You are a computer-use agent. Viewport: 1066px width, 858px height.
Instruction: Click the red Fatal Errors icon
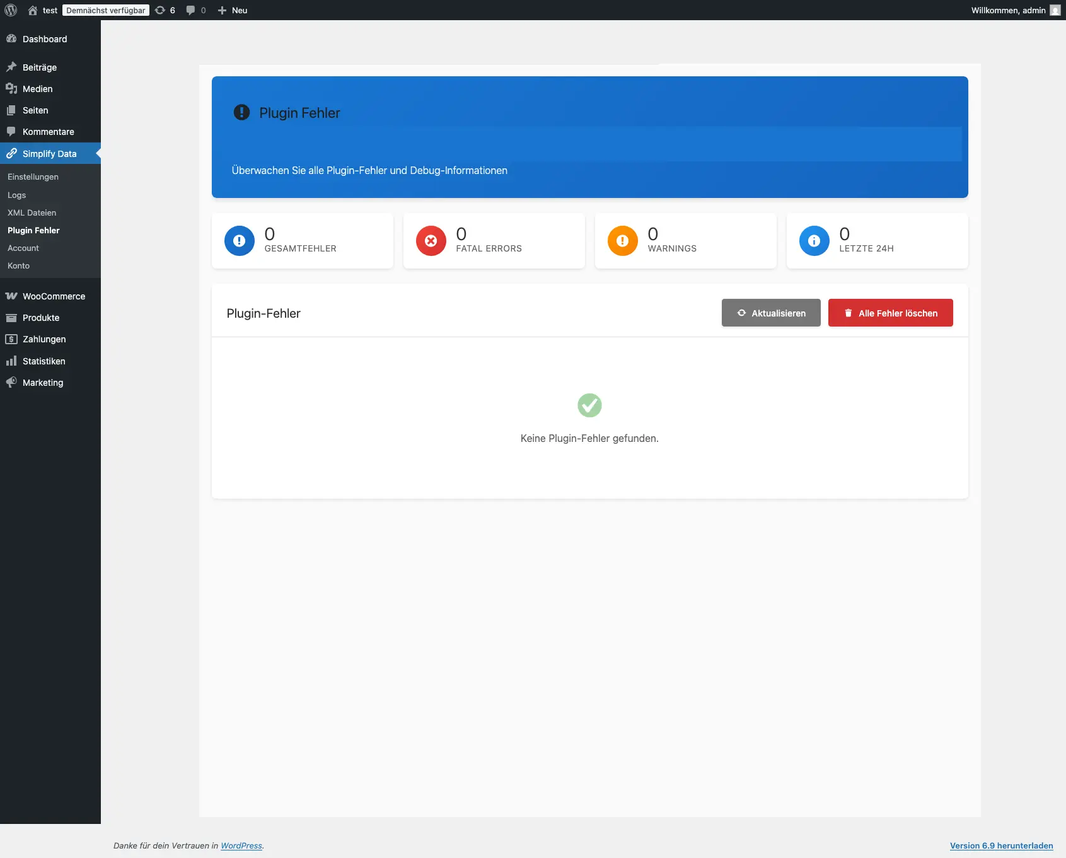point(431,241)
